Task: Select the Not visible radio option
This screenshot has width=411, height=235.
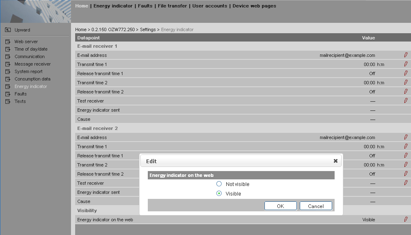Action: pos(219,184)
